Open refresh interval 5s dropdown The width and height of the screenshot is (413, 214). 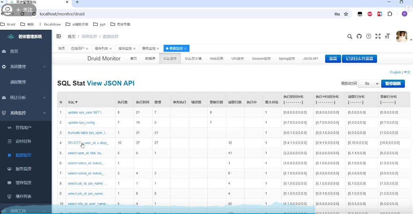[x=369, y=84]
